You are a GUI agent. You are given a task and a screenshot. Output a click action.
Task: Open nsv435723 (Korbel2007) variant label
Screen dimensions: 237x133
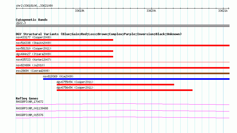34,60
